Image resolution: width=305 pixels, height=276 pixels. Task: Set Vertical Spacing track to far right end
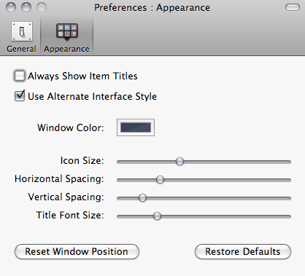pyautogui.click(x=290, y=198)
